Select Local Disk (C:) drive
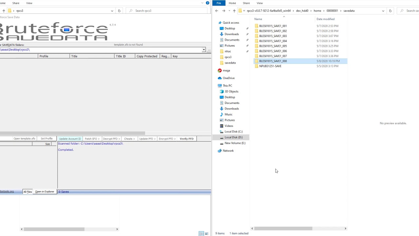Screen dimensions: 419x236 tap(233, 131)
